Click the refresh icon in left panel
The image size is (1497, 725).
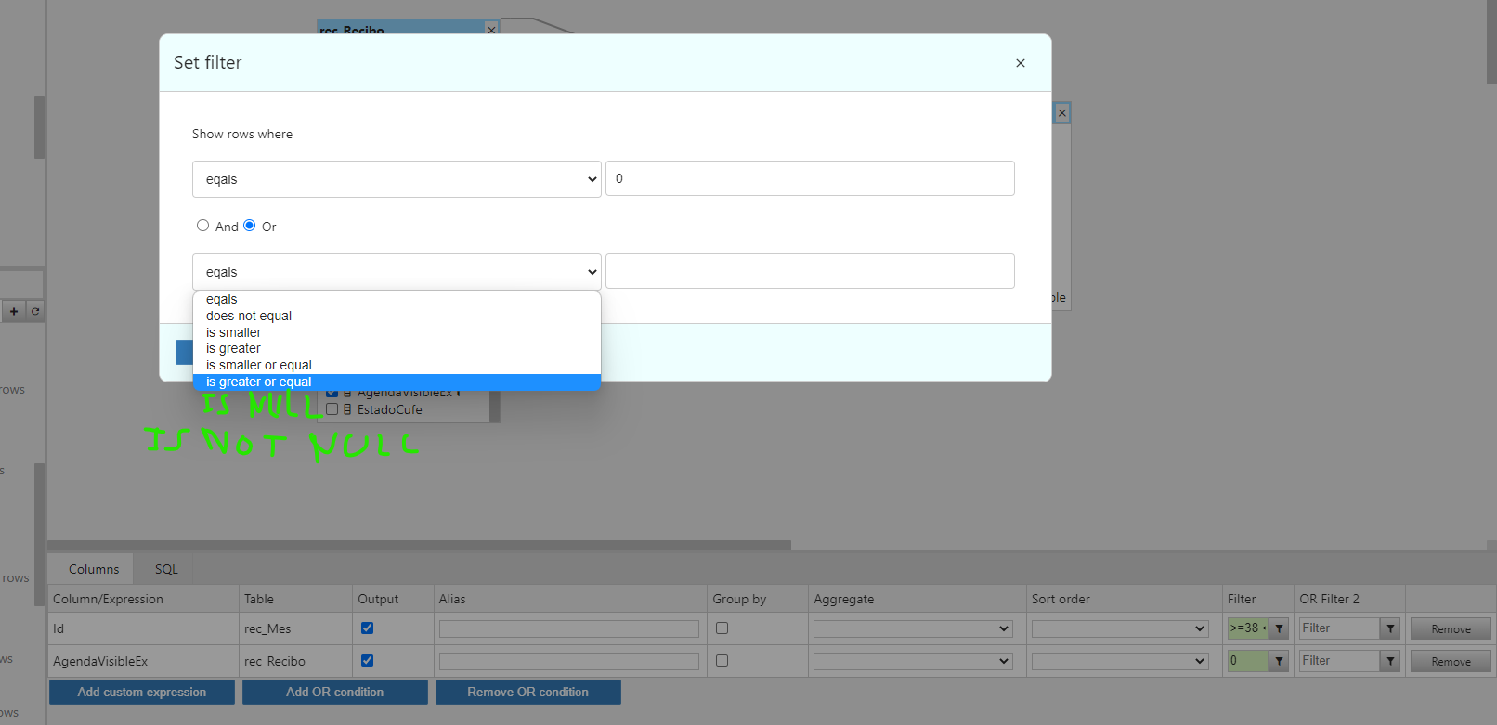35,311
